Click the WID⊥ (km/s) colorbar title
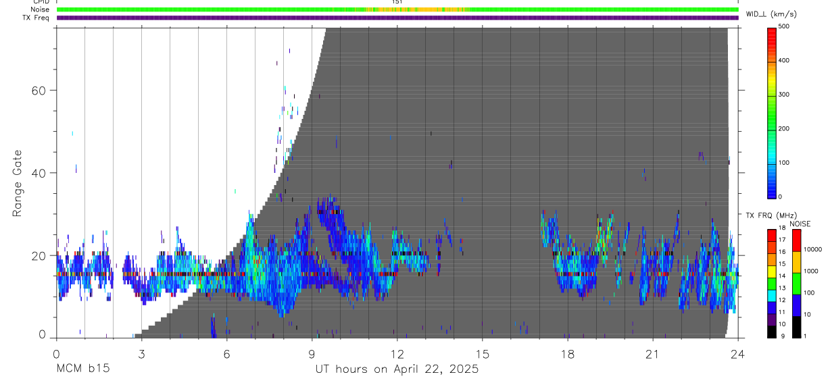830x383 pixels. coord(772,14)
